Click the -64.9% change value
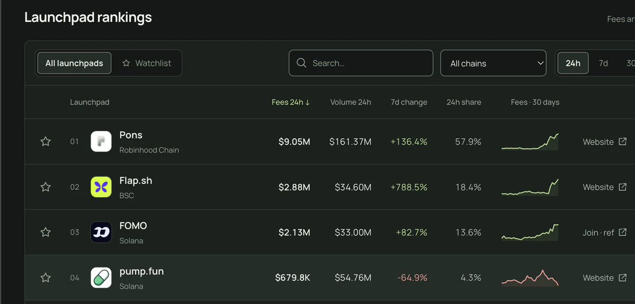The height and width of the screenshot is (304, 635). tap(412, 278)
